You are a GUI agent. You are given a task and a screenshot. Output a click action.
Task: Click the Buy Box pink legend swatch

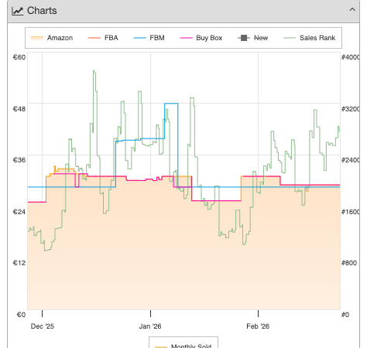point(186,38)
